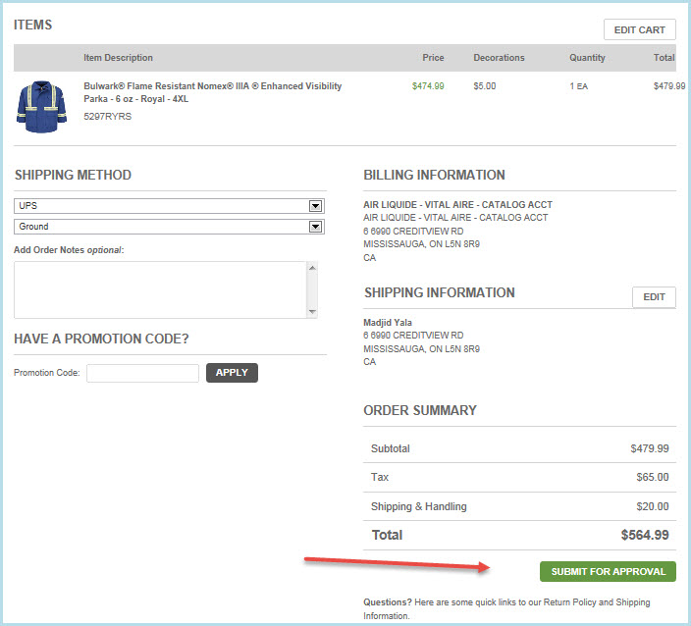The height and width of the screenshot is (626, 691).
Task: Click inside the Add Order Notes textarea
Action: click(x=159, y=289)
